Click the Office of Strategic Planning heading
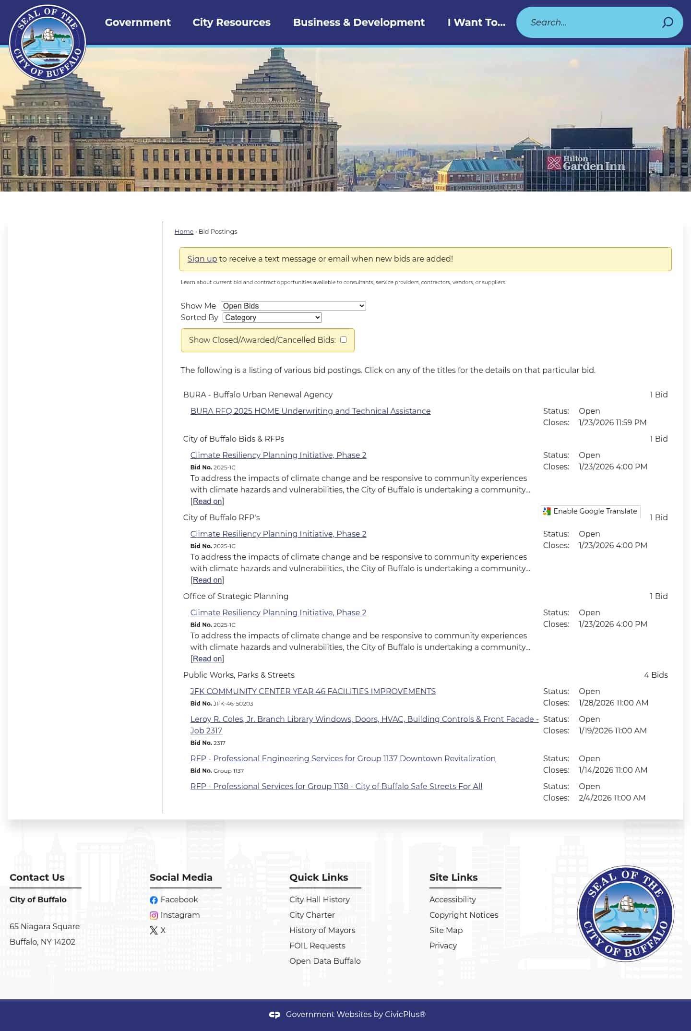The width and height of the screenshot is (691, 1031). [236, 596]
